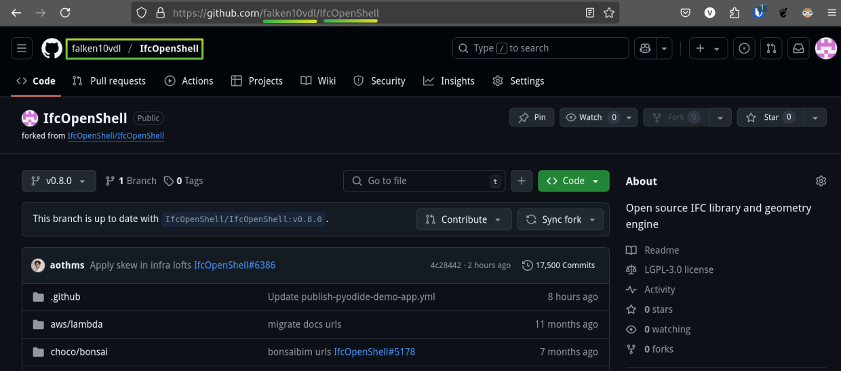This screenshot has width=841, height=371.
Task: Click the IfcOpenShell breadcrumb link
Action: (x=169, y=49)
